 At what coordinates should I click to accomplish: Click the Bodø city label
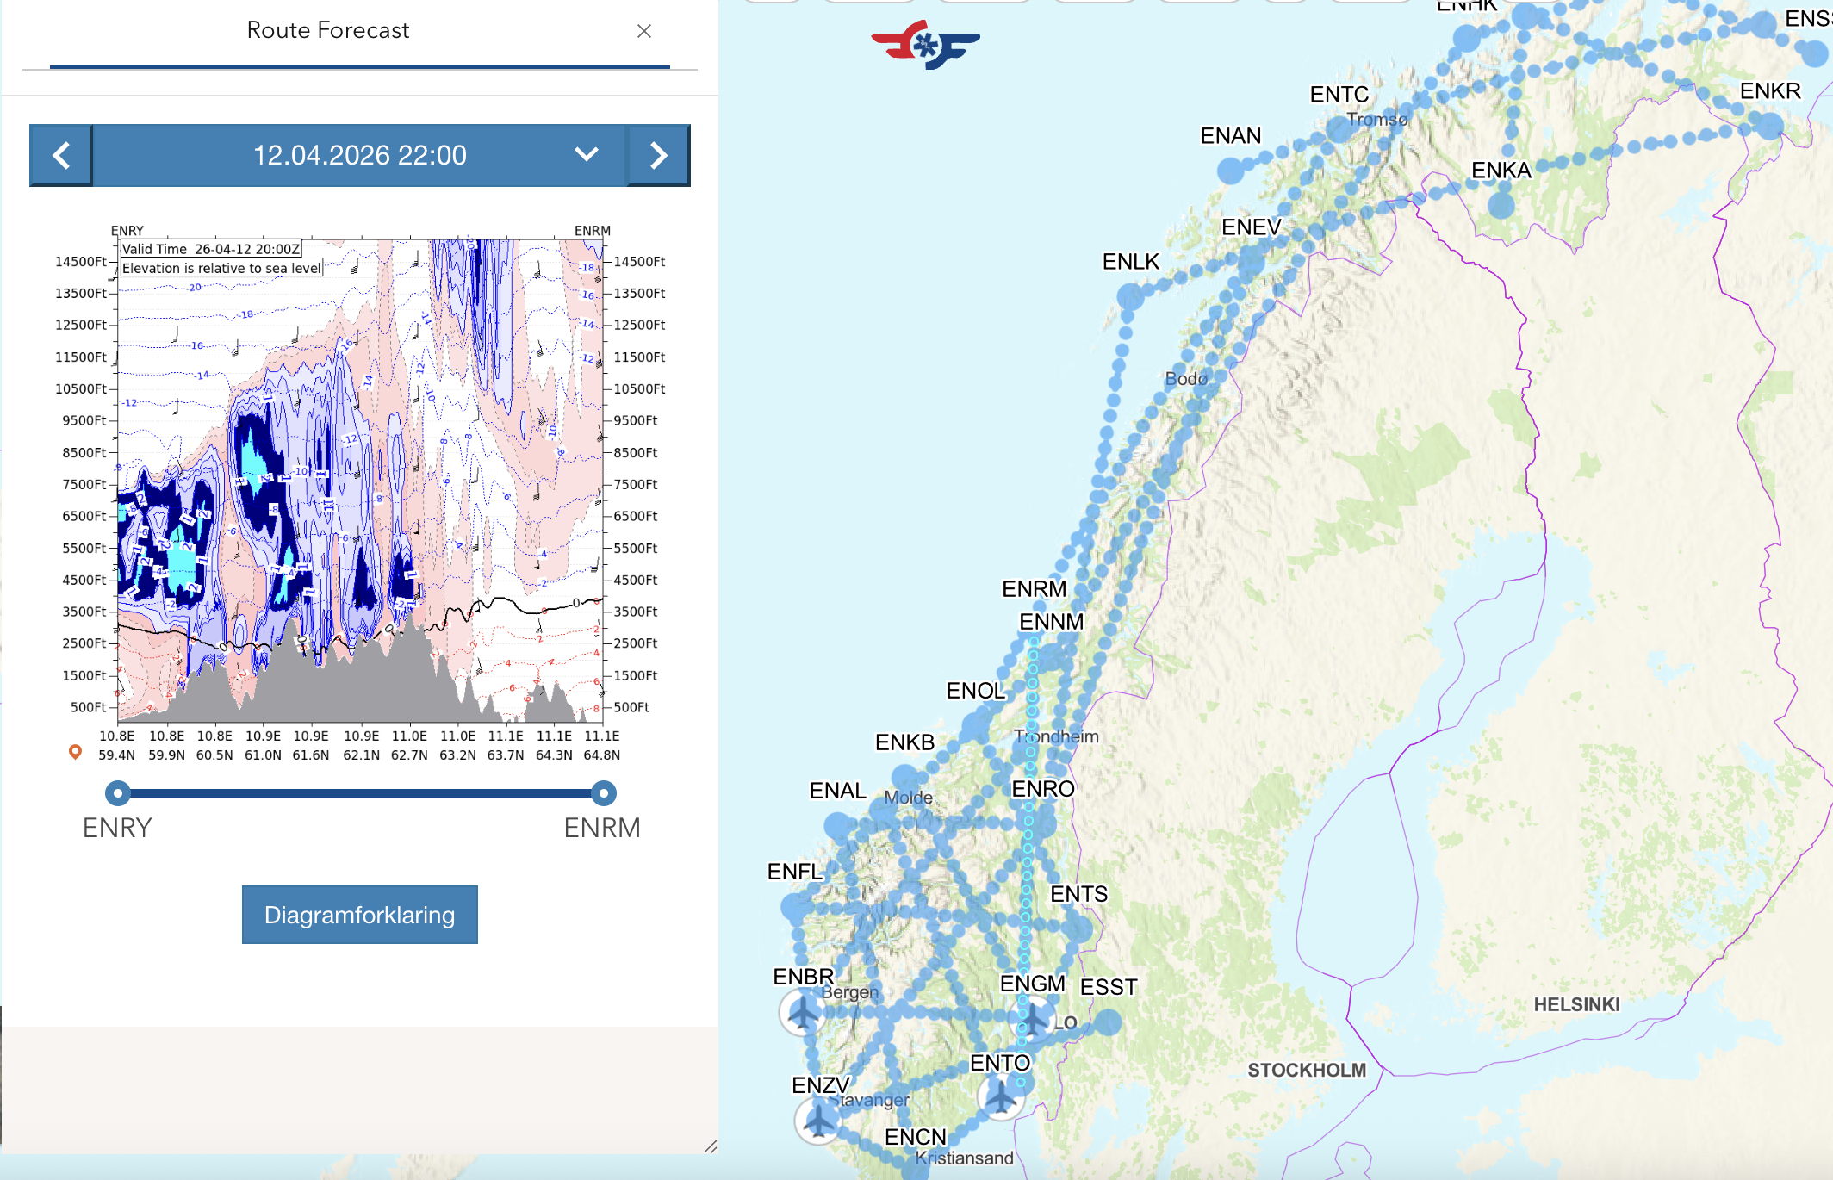click(x=1186, y=378)
